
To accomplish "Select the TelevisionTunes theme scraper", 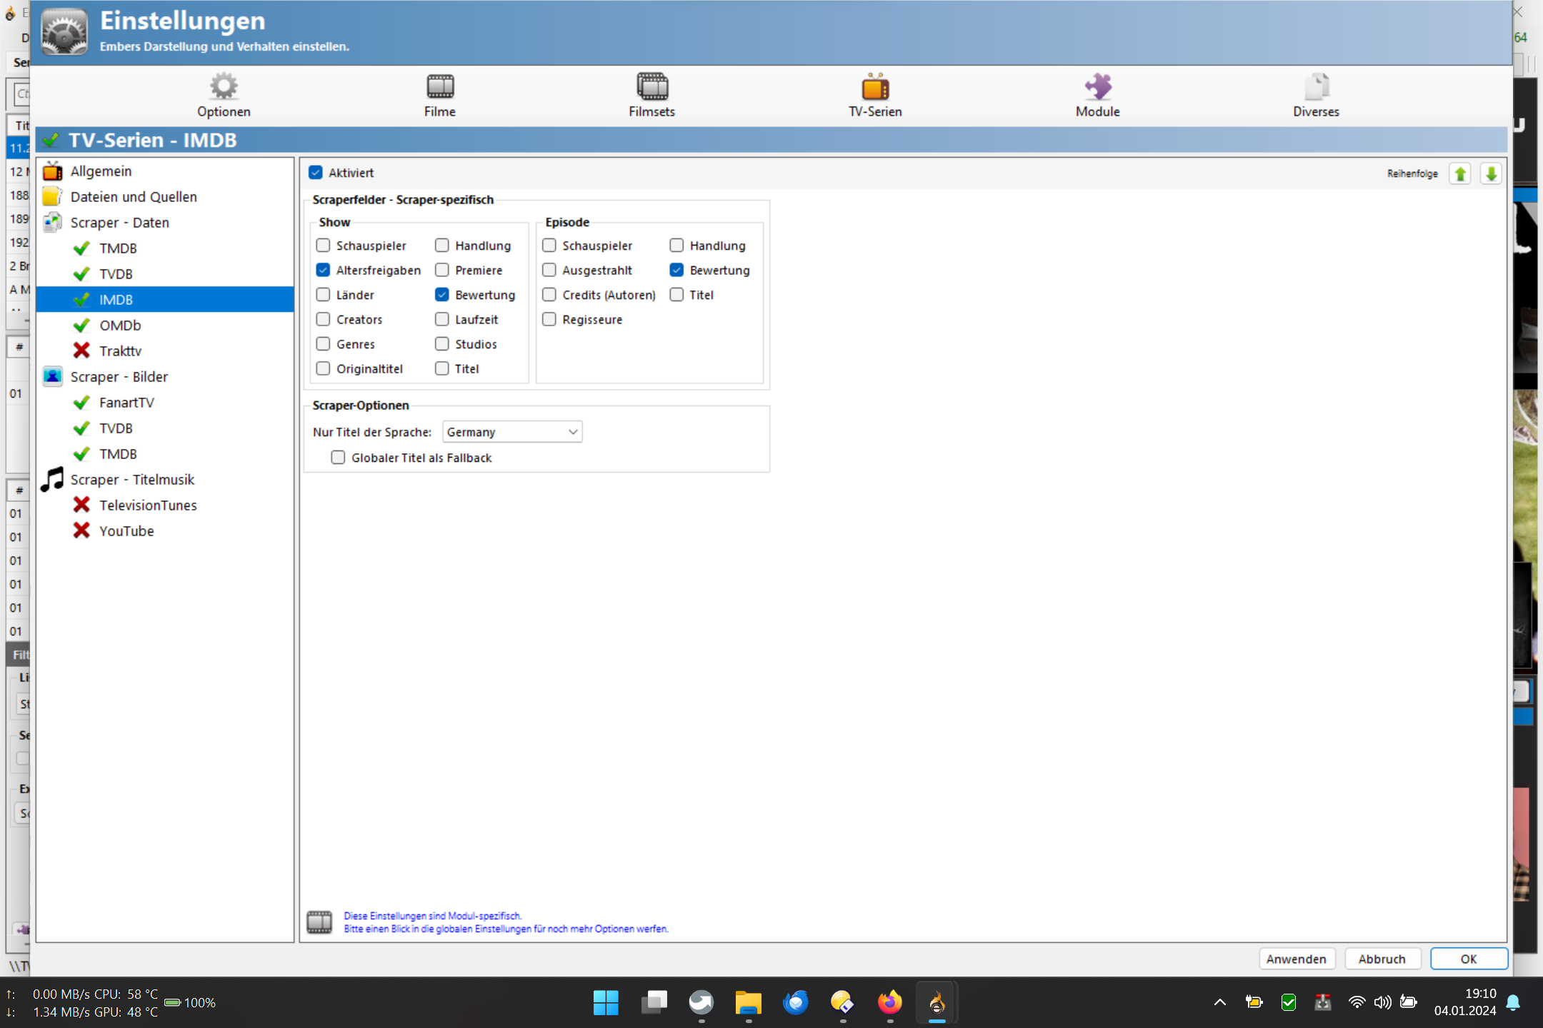I will coord(148,505).
